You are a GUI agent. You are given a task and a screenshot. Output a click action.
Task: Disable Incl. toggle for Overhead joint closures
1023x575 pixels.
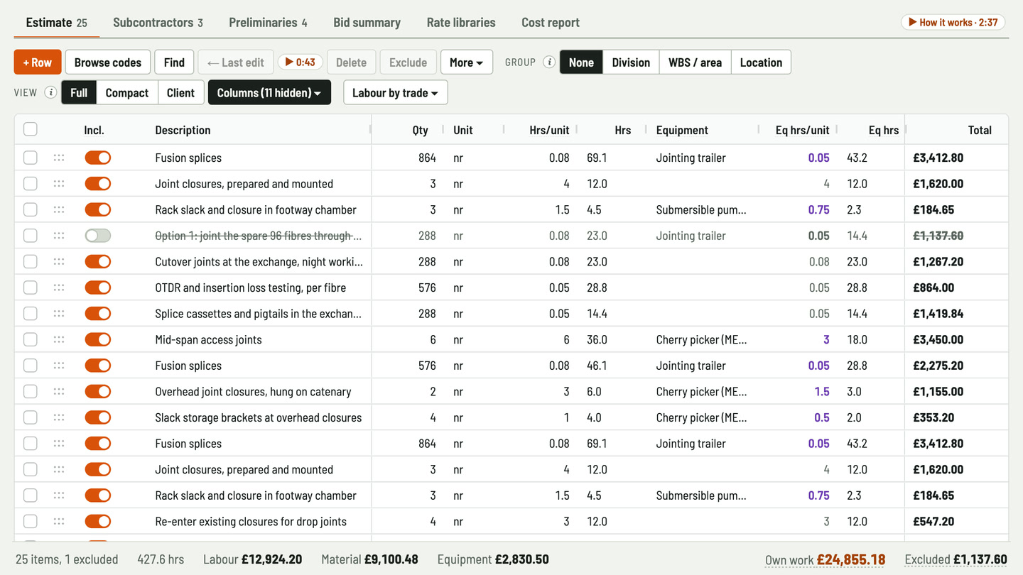(98, 391)
